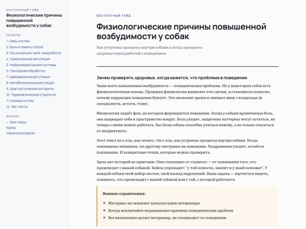Click bullet 'Материал не заменяет консультацию ветеринара'
306x229 pixels.
[x=154, y=204]
